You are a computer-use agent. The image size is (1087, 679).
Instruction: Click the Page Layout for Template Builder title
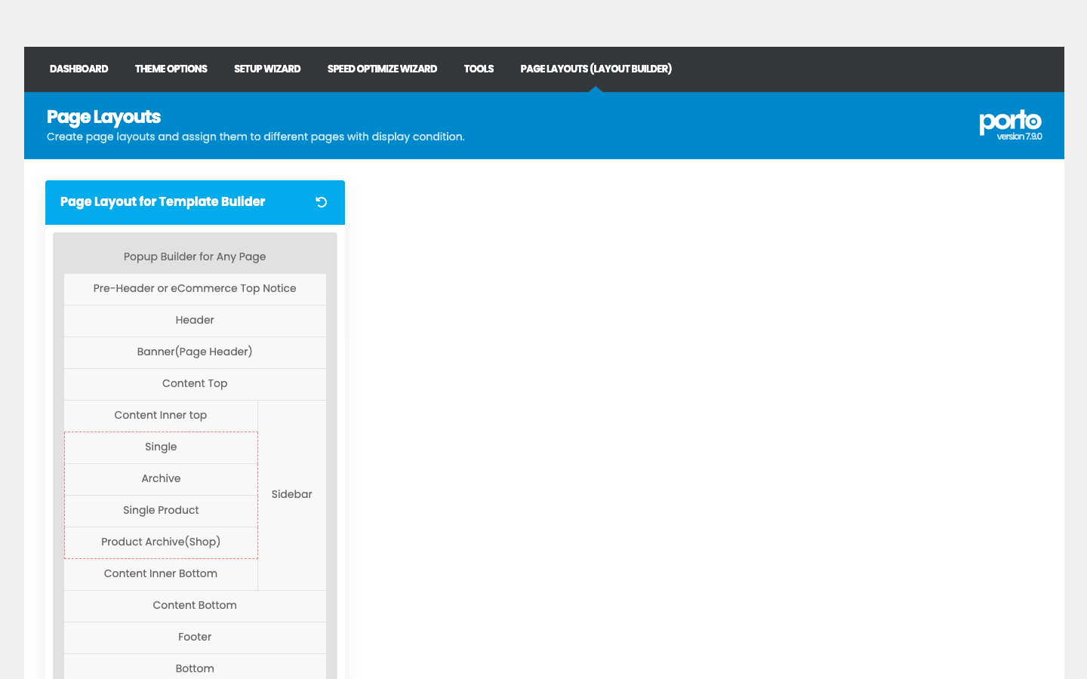[162, 201]
